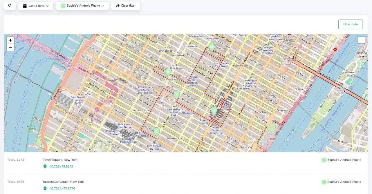Viewport: 372px width, 194px height.
Task: Click the green S avatar in device filter
Action: tap(63, 6)
